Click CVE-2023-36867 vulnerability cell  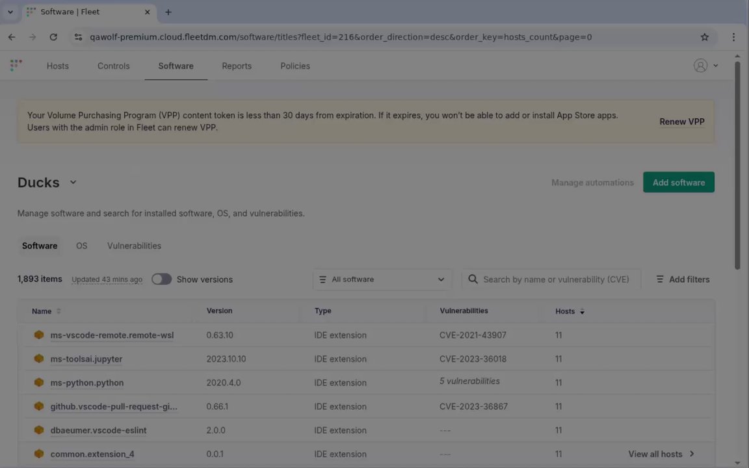(x=473, y=406)
